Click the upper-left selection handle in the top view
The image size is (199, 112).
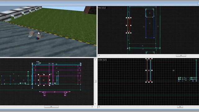pos(127,18)
